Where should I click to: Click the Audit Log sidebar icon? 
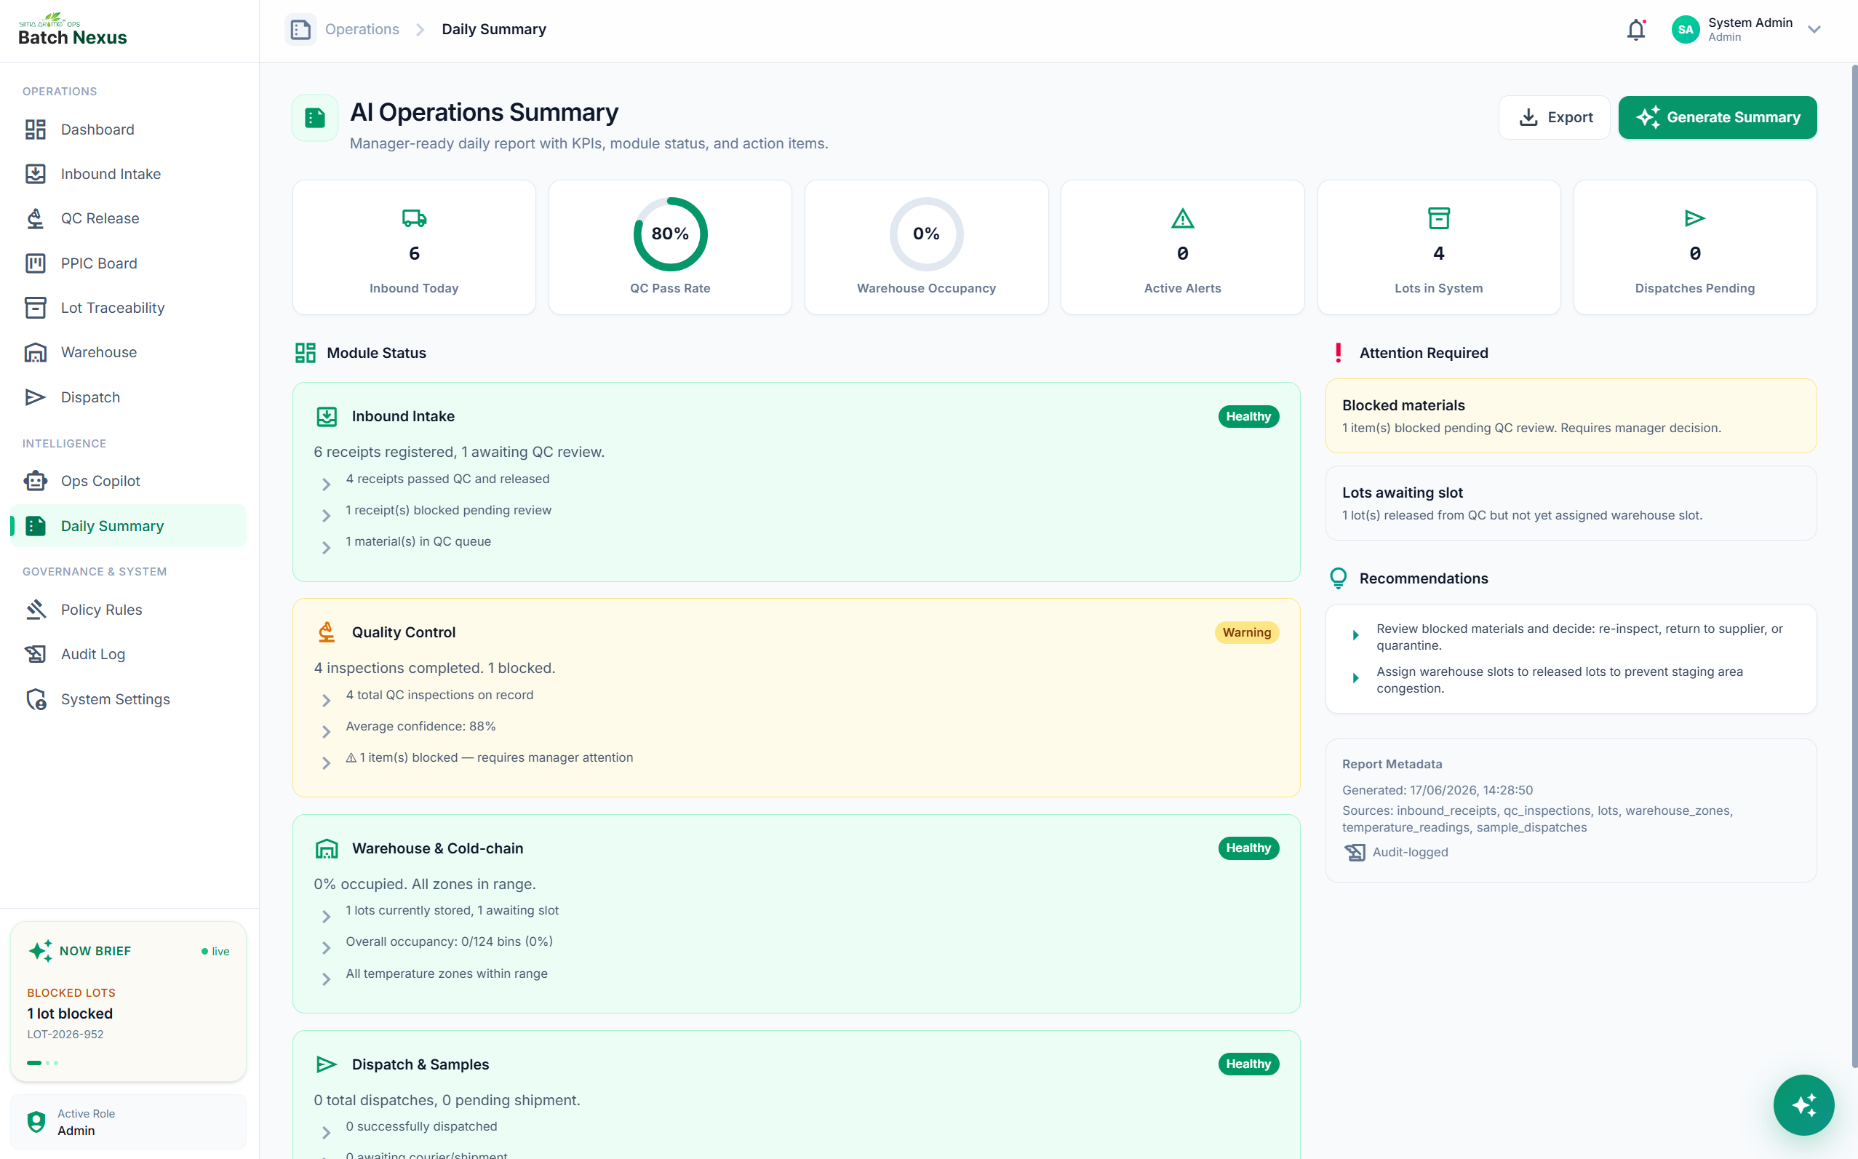[x=35, y=654]
